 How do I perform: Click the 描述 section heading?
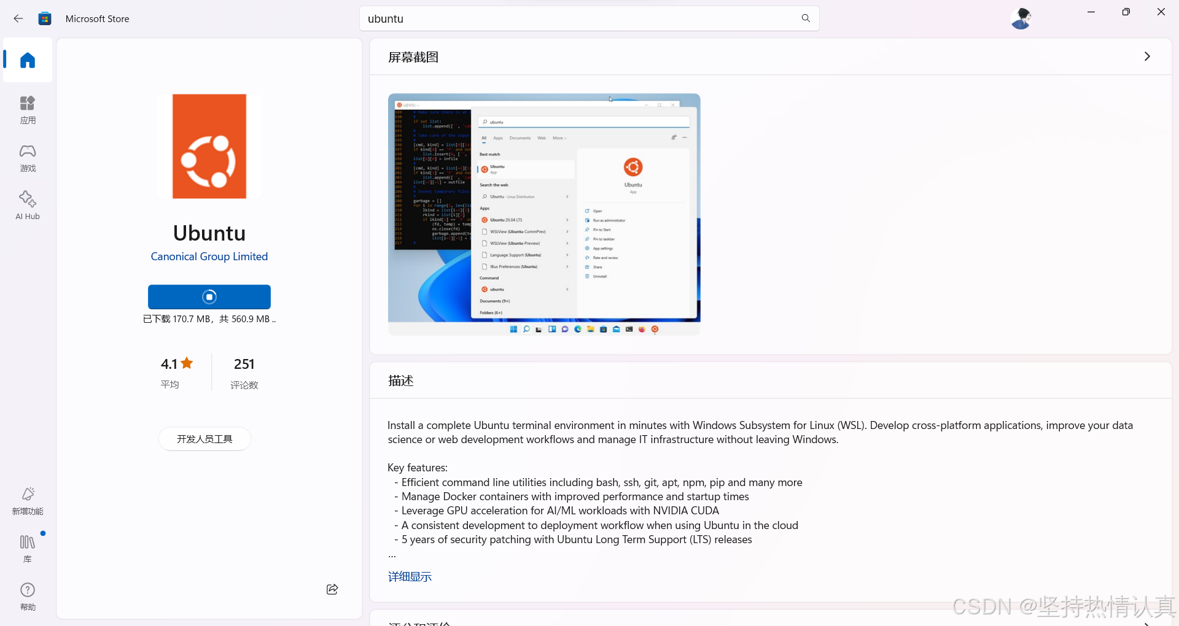(401, 381)
